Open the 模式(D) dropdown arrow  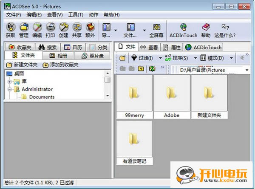coord(231,58)
